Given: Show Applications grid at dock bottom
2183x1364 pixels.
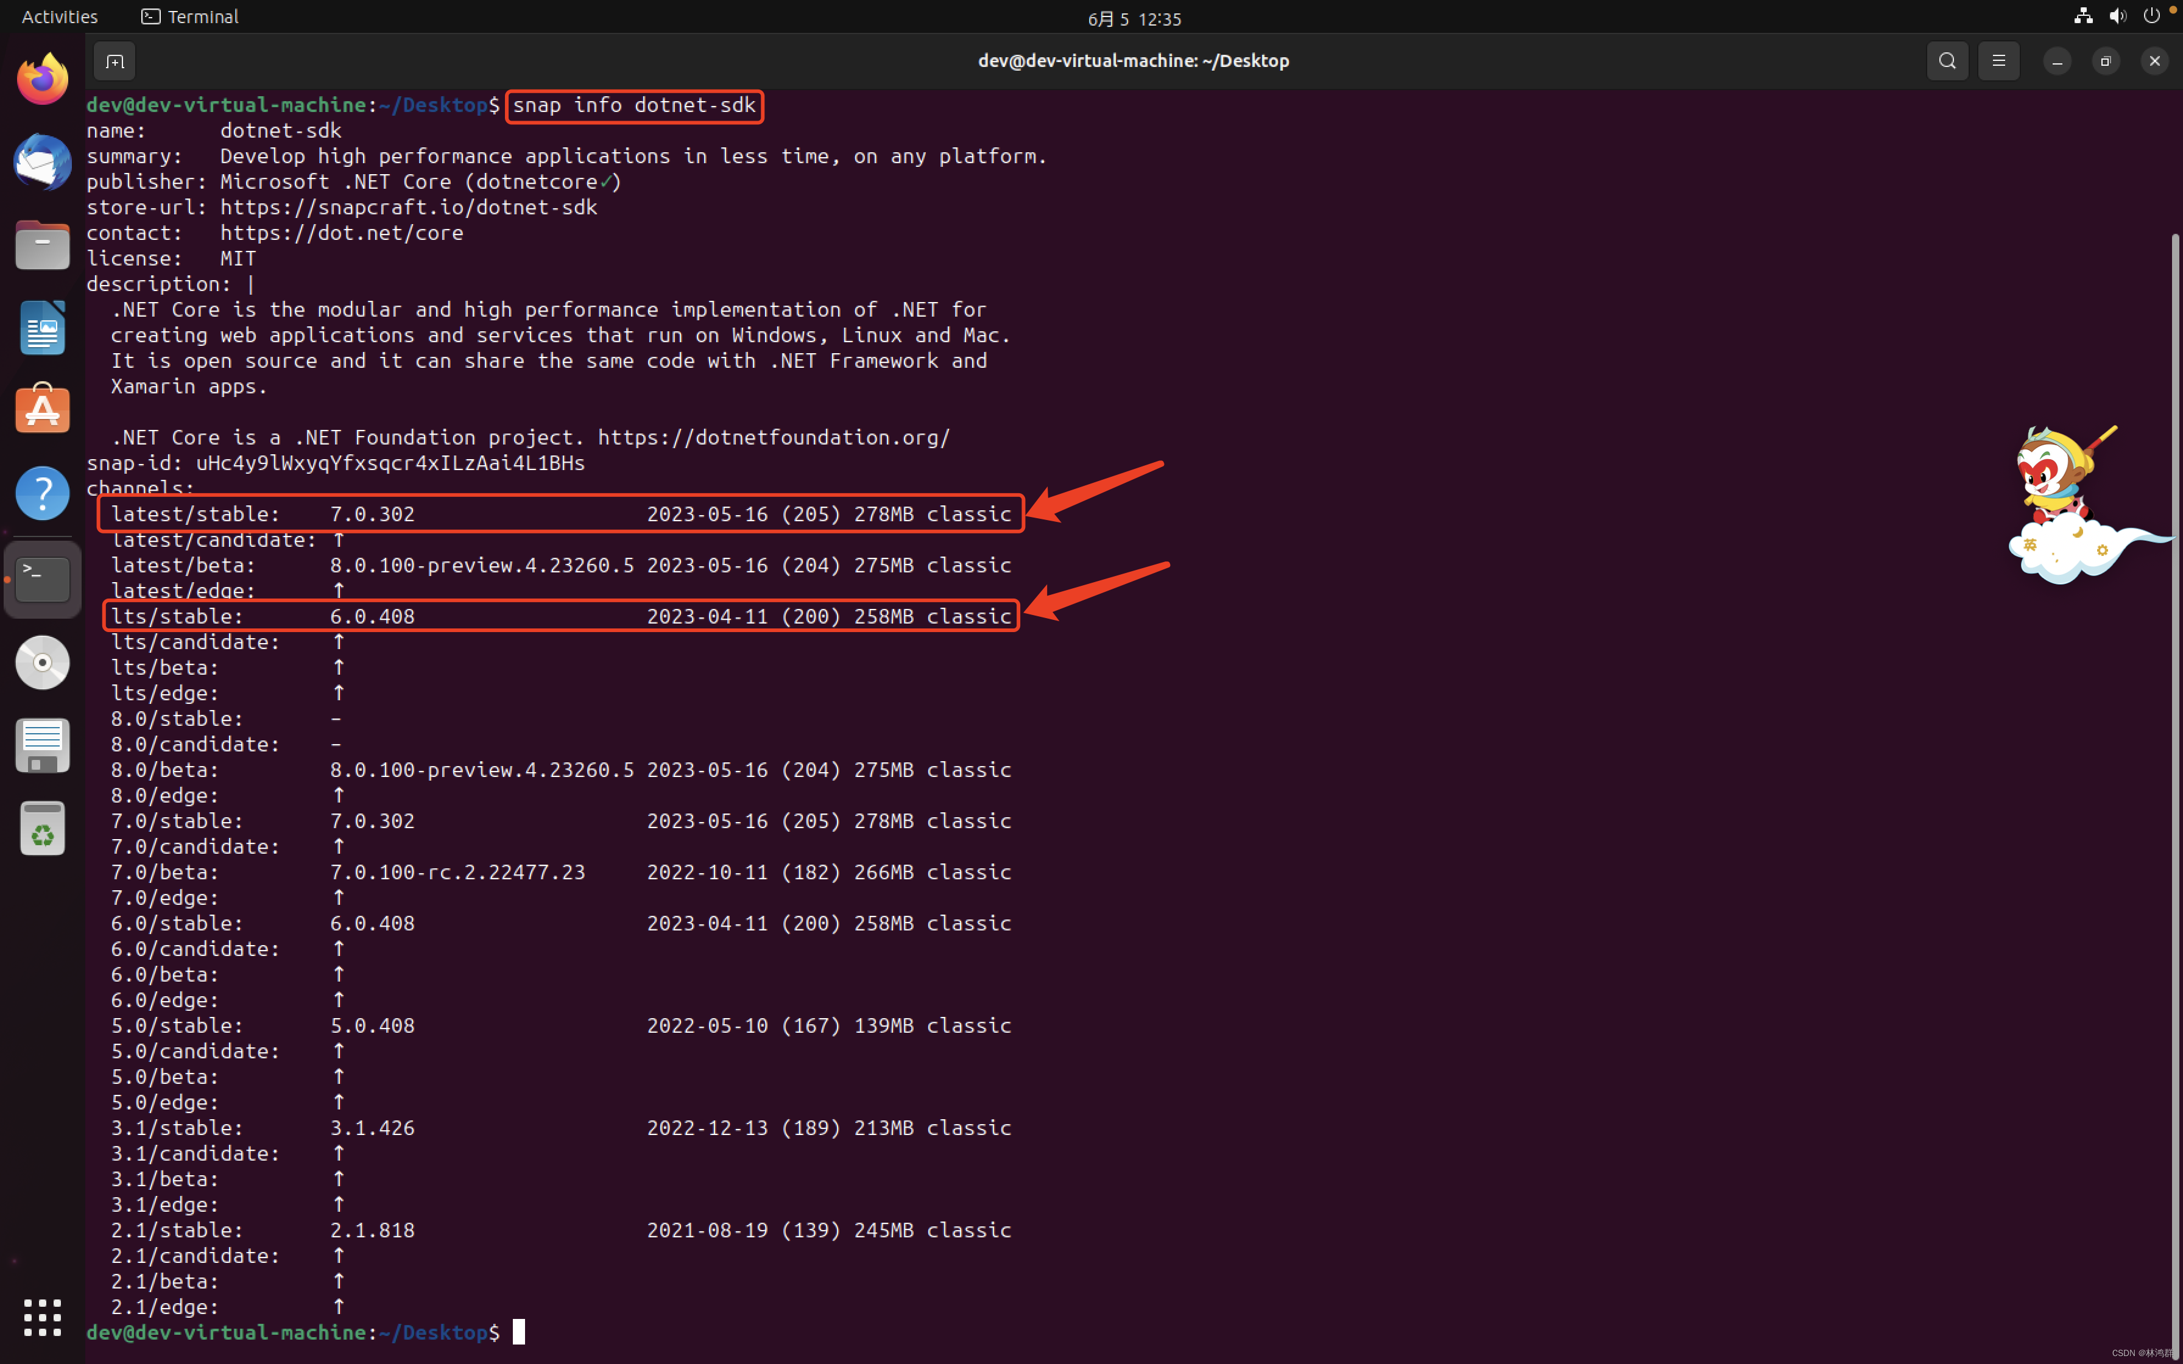Looking at the screenshot, I should 41,1317.
